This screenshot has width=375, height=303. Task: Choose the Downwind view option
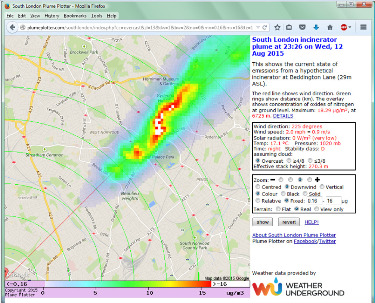tap(287, 187)
